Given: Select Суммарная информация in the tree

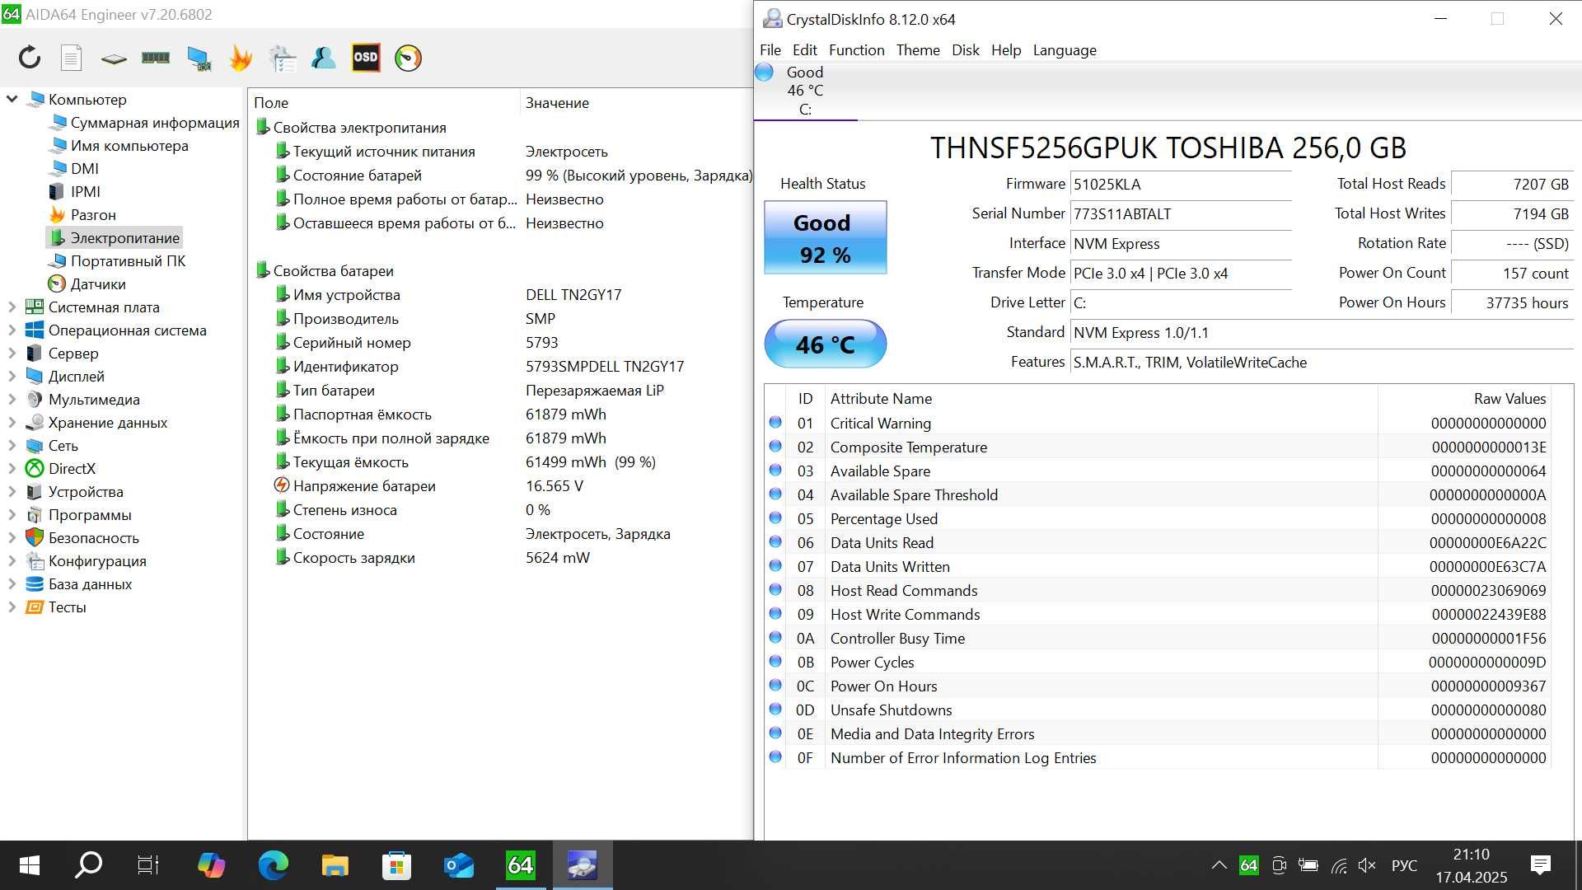Looking at the screenshot, I should 155,122.
